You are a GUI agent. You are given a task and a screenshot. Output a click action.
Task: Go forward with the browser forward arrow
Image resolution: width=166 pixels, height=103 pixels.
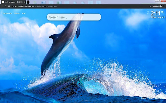6,6
